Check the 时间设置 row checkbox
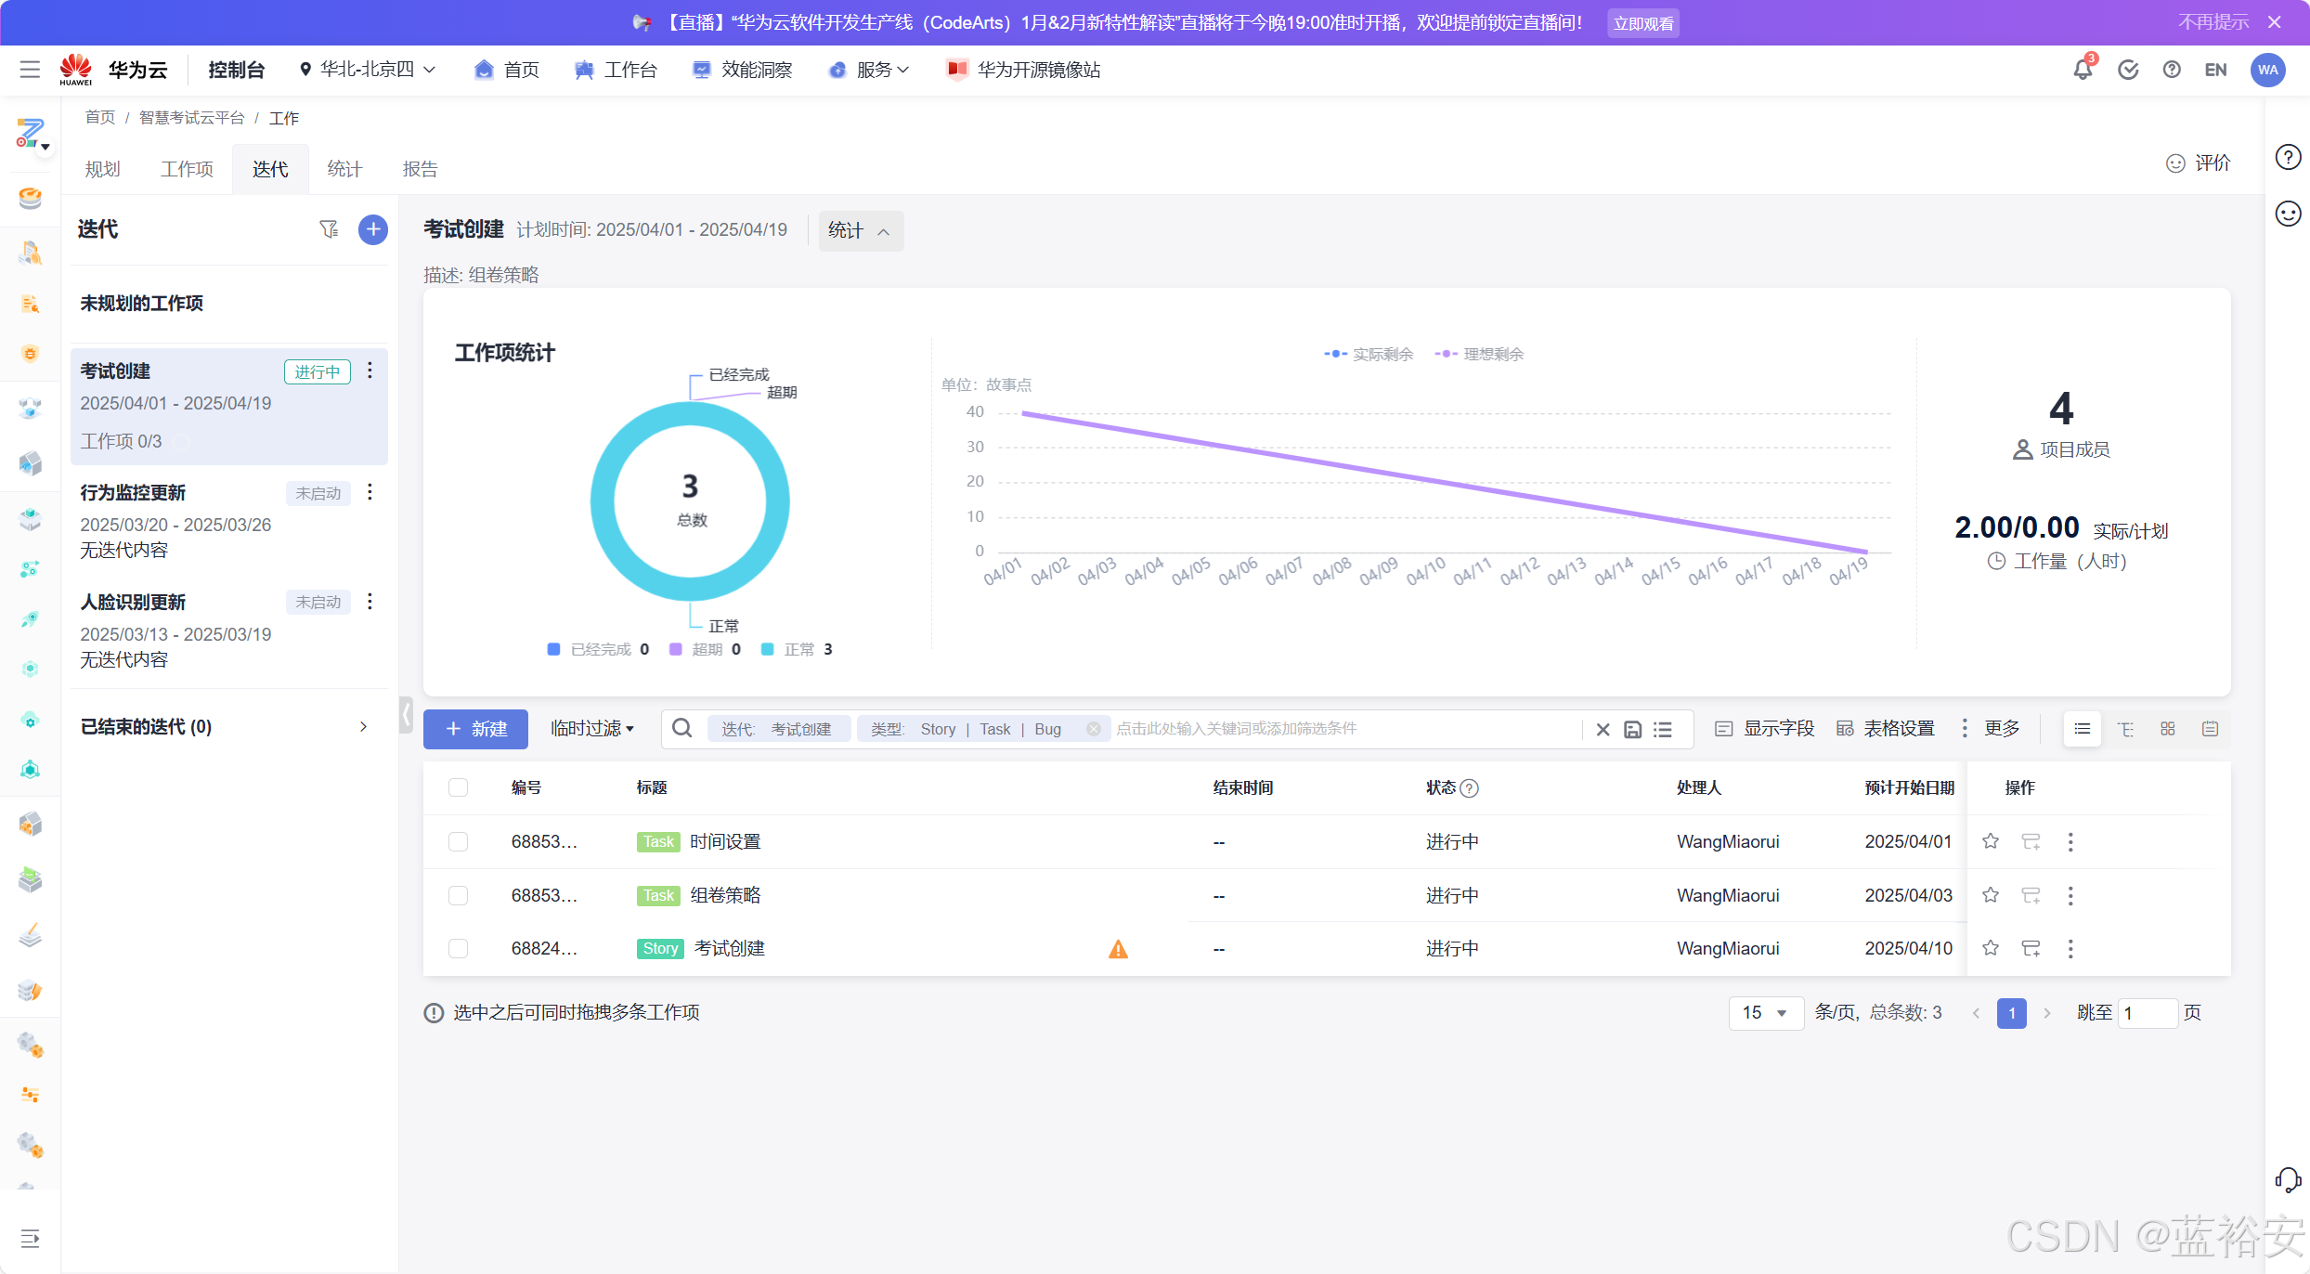 pos(458,841)
